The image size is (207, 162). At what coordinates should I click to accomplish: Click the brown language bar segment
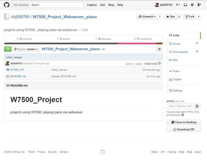[x=160, y=43]
